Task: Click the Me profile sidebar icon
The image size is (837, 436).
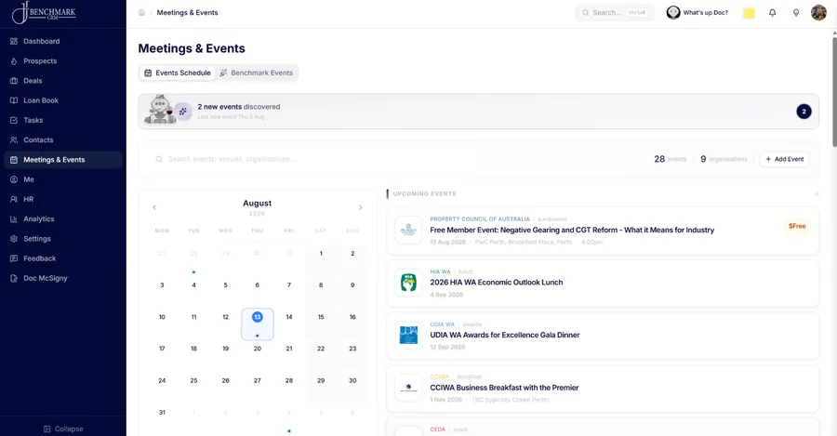Action: pyautogui.click(x=14, y=179)
